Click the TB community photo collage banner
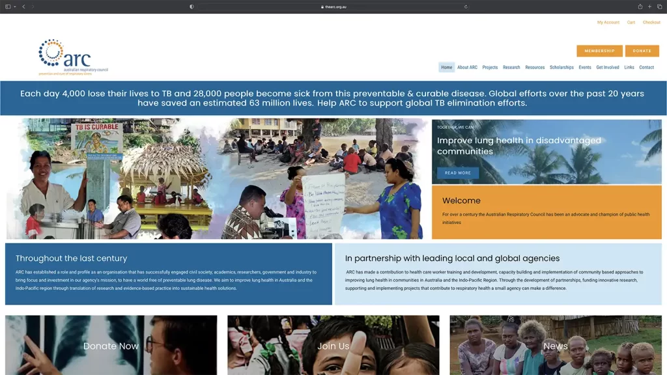Image resolution: width=667 pixels, height=375 pixels. pyautogui.click(x=216, y=178)
